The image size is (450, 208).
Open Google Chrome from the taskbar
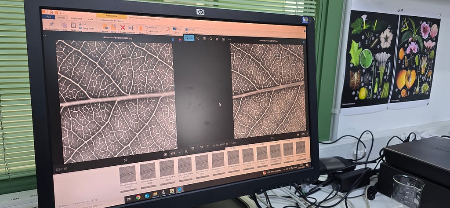(x=138, y=197)
